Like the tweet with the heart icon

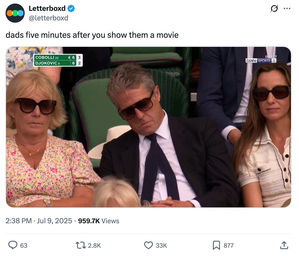click(x=148, y=245)
